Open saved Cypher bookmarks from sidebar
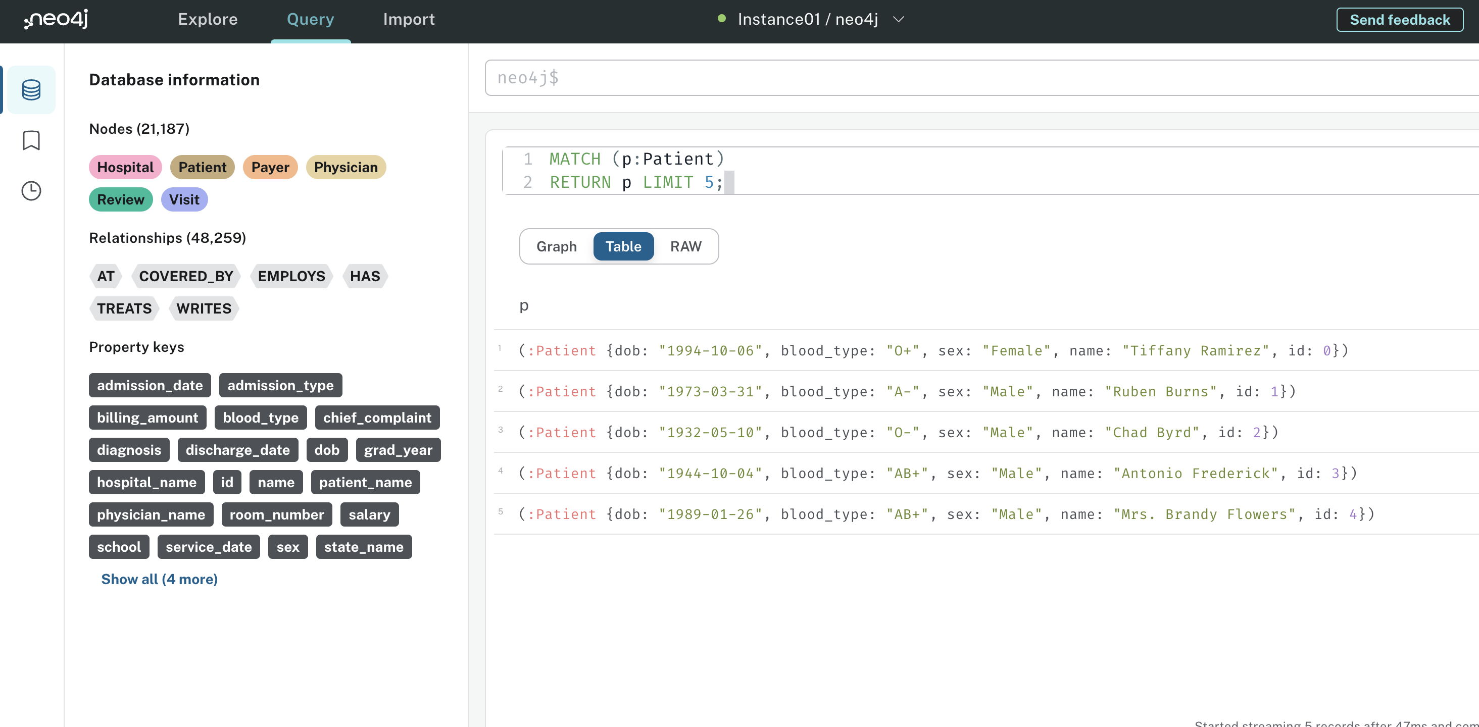 31,140
